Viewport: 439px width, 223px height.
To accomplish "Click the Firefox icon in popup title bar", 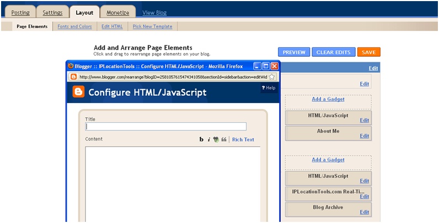I will click(71, 66).
